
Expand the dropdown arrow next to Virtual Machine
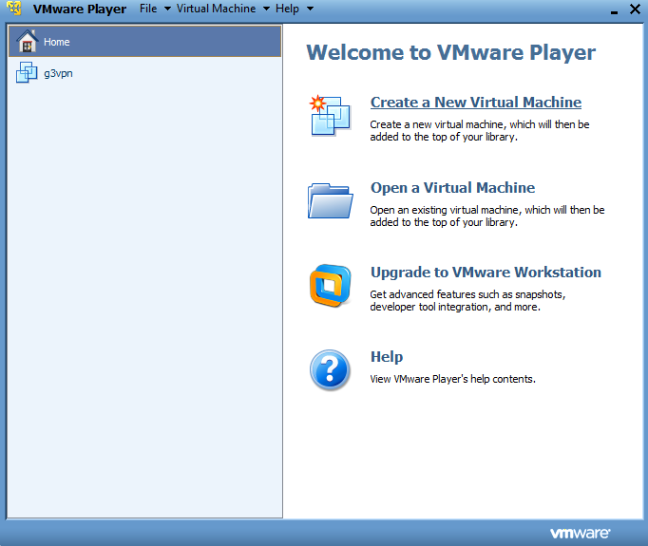(x=266, y=9)
